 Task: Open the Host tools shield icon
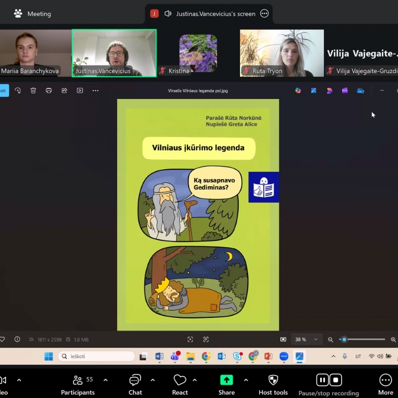pos(273,380)
